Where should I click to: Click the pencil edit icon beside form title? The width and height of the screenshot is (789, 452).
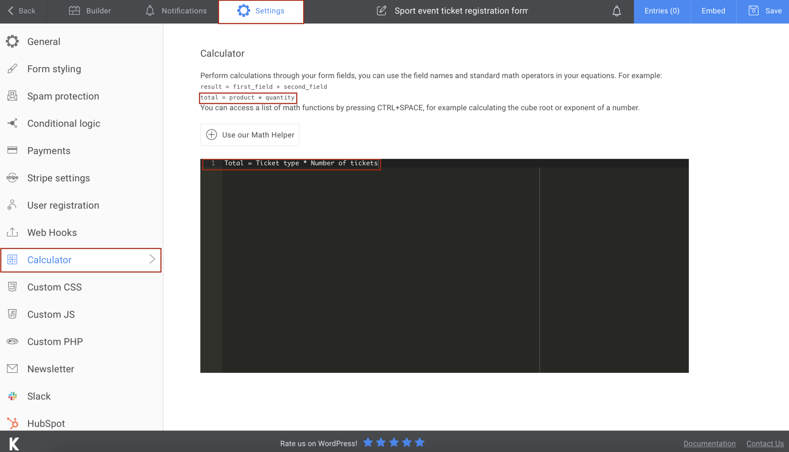click(381, 11)
